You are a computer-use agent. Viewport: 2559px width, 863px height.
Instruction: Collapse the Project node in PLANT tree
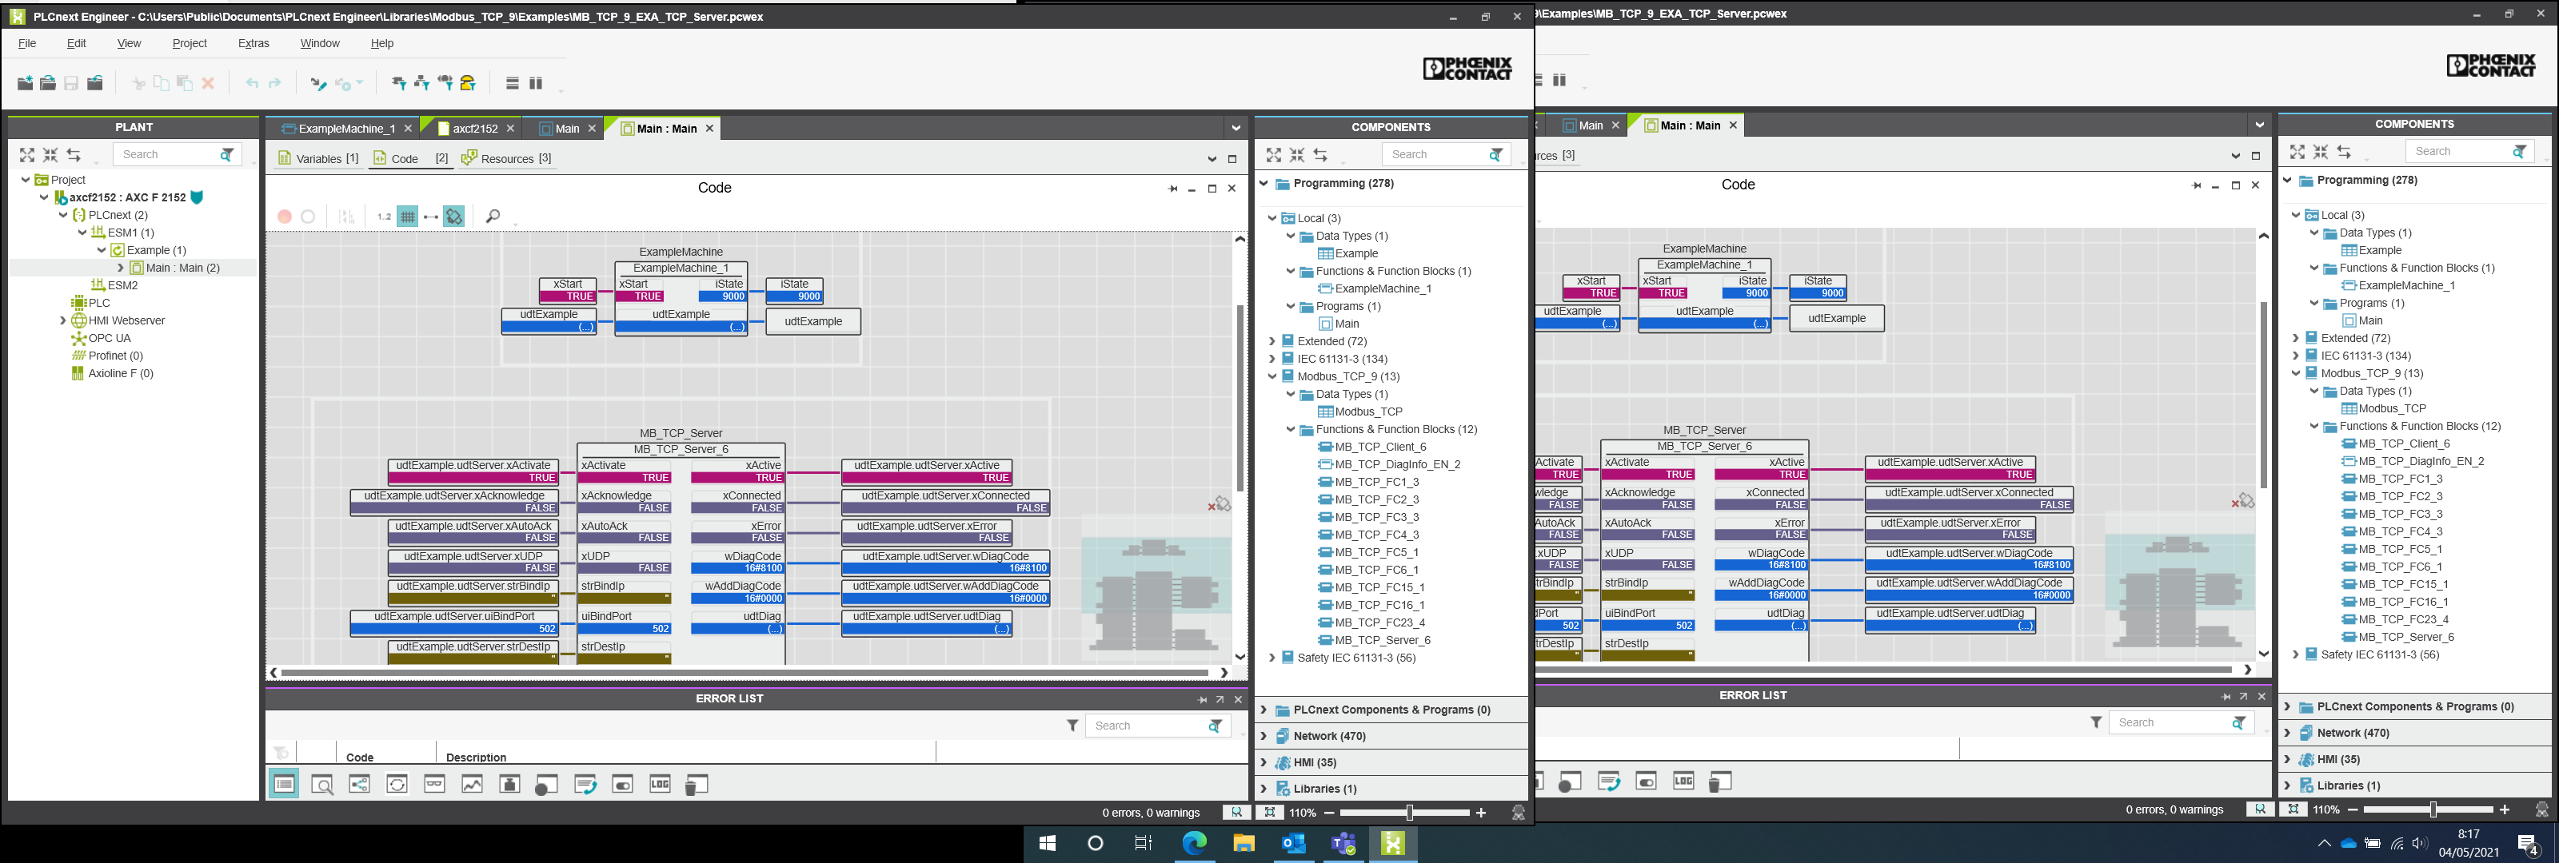click(26, 180)
